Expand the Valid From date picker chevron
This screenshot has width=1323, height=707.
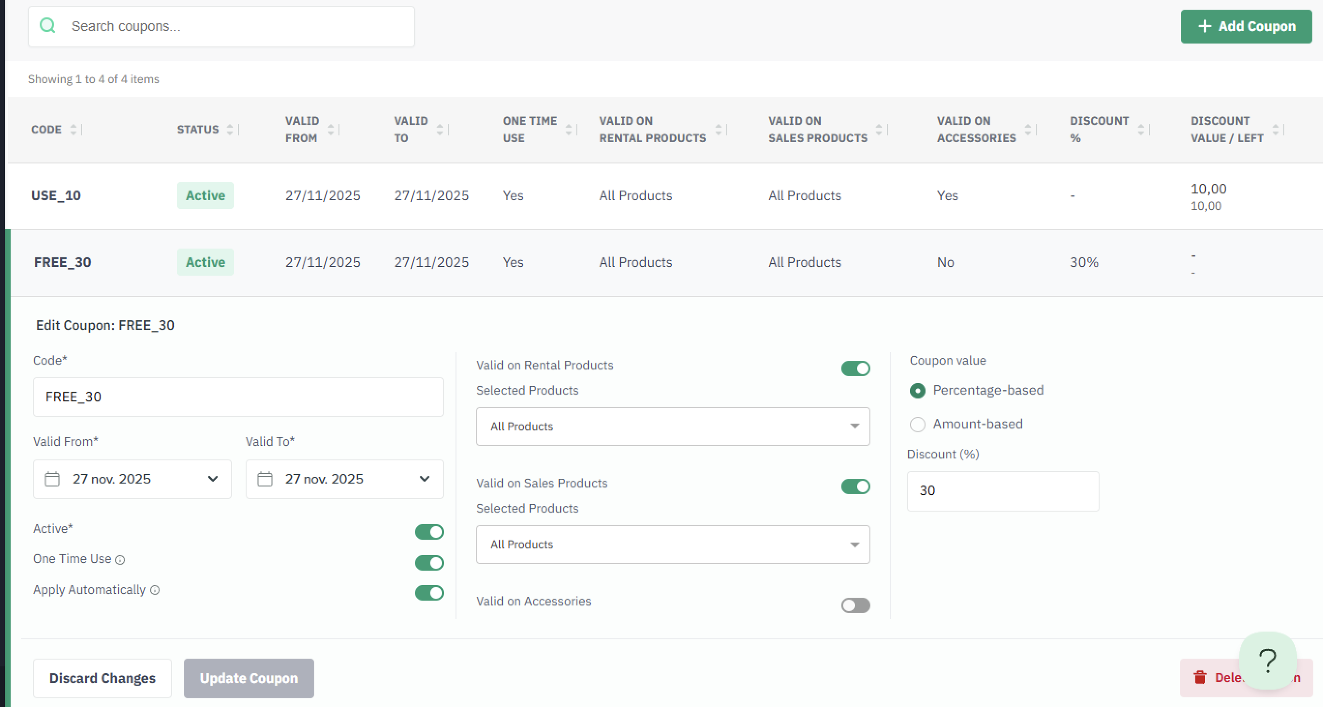point(212,479)
